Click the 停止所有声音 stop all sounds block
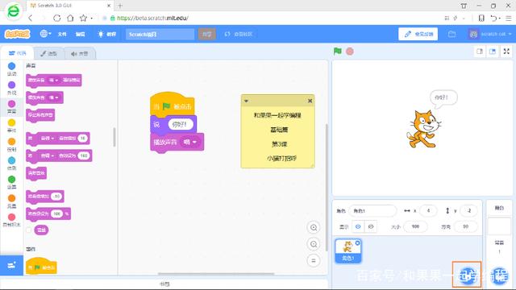 point(40,115)
